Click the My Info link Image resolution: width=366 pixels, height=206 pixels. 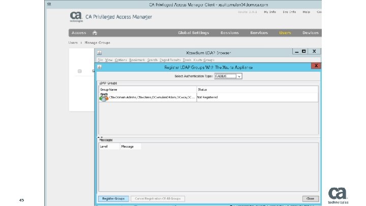coord(270,12)
